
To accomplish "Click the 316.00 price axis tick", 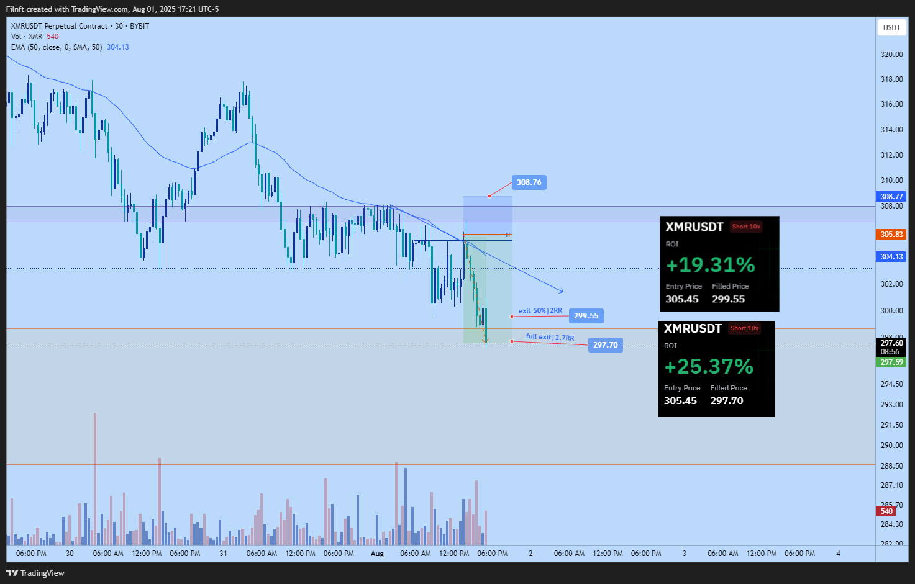I will [892, 104].
